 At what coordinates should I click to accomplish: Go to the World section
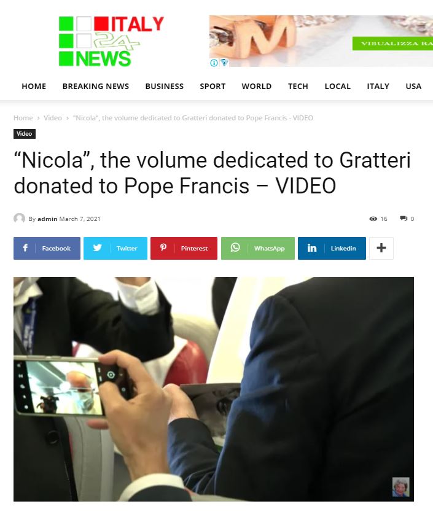click(257, 87)
